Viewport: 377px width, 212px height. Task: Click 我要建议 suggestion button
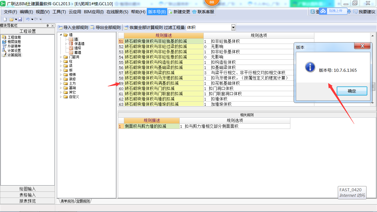pos(364,12)
